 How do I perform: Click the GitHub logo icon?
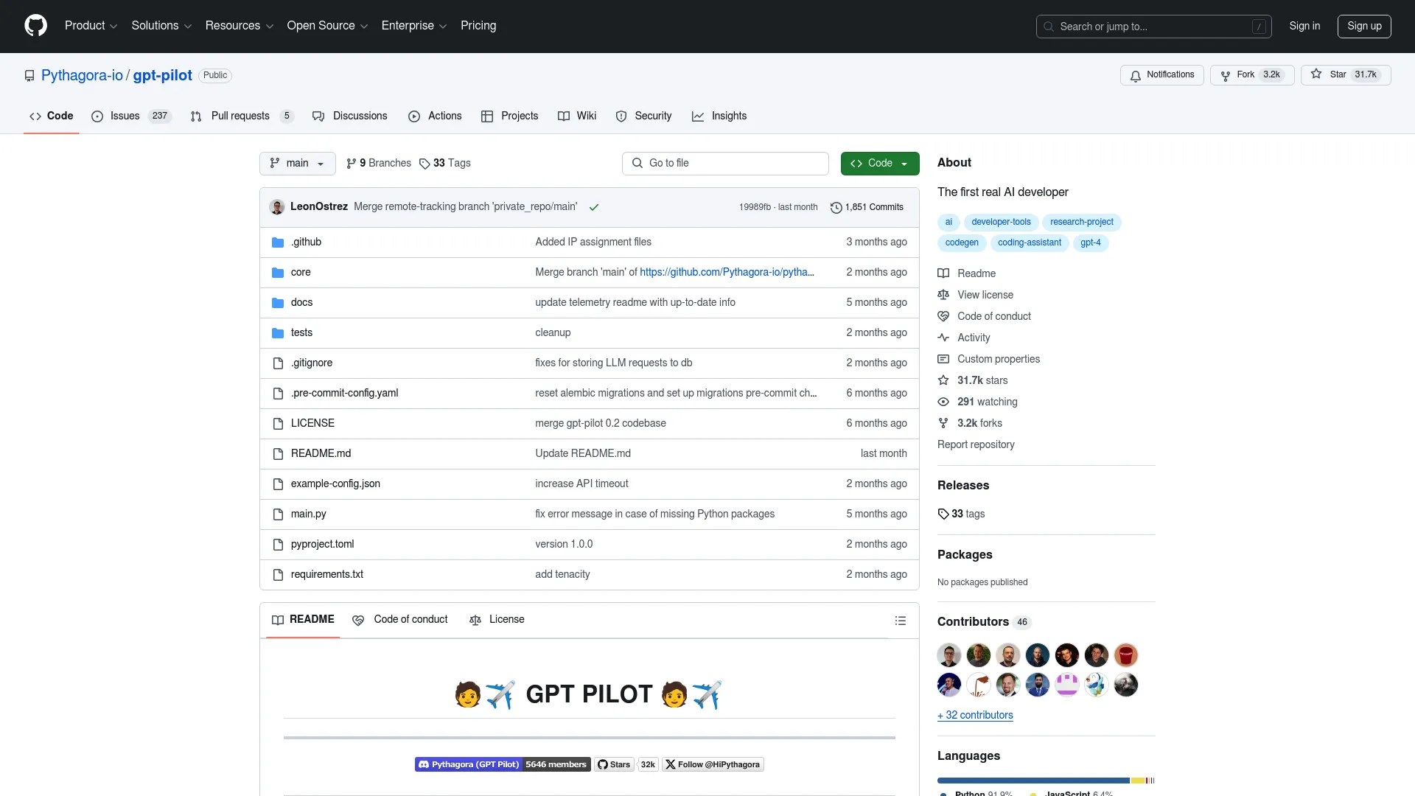35,26
